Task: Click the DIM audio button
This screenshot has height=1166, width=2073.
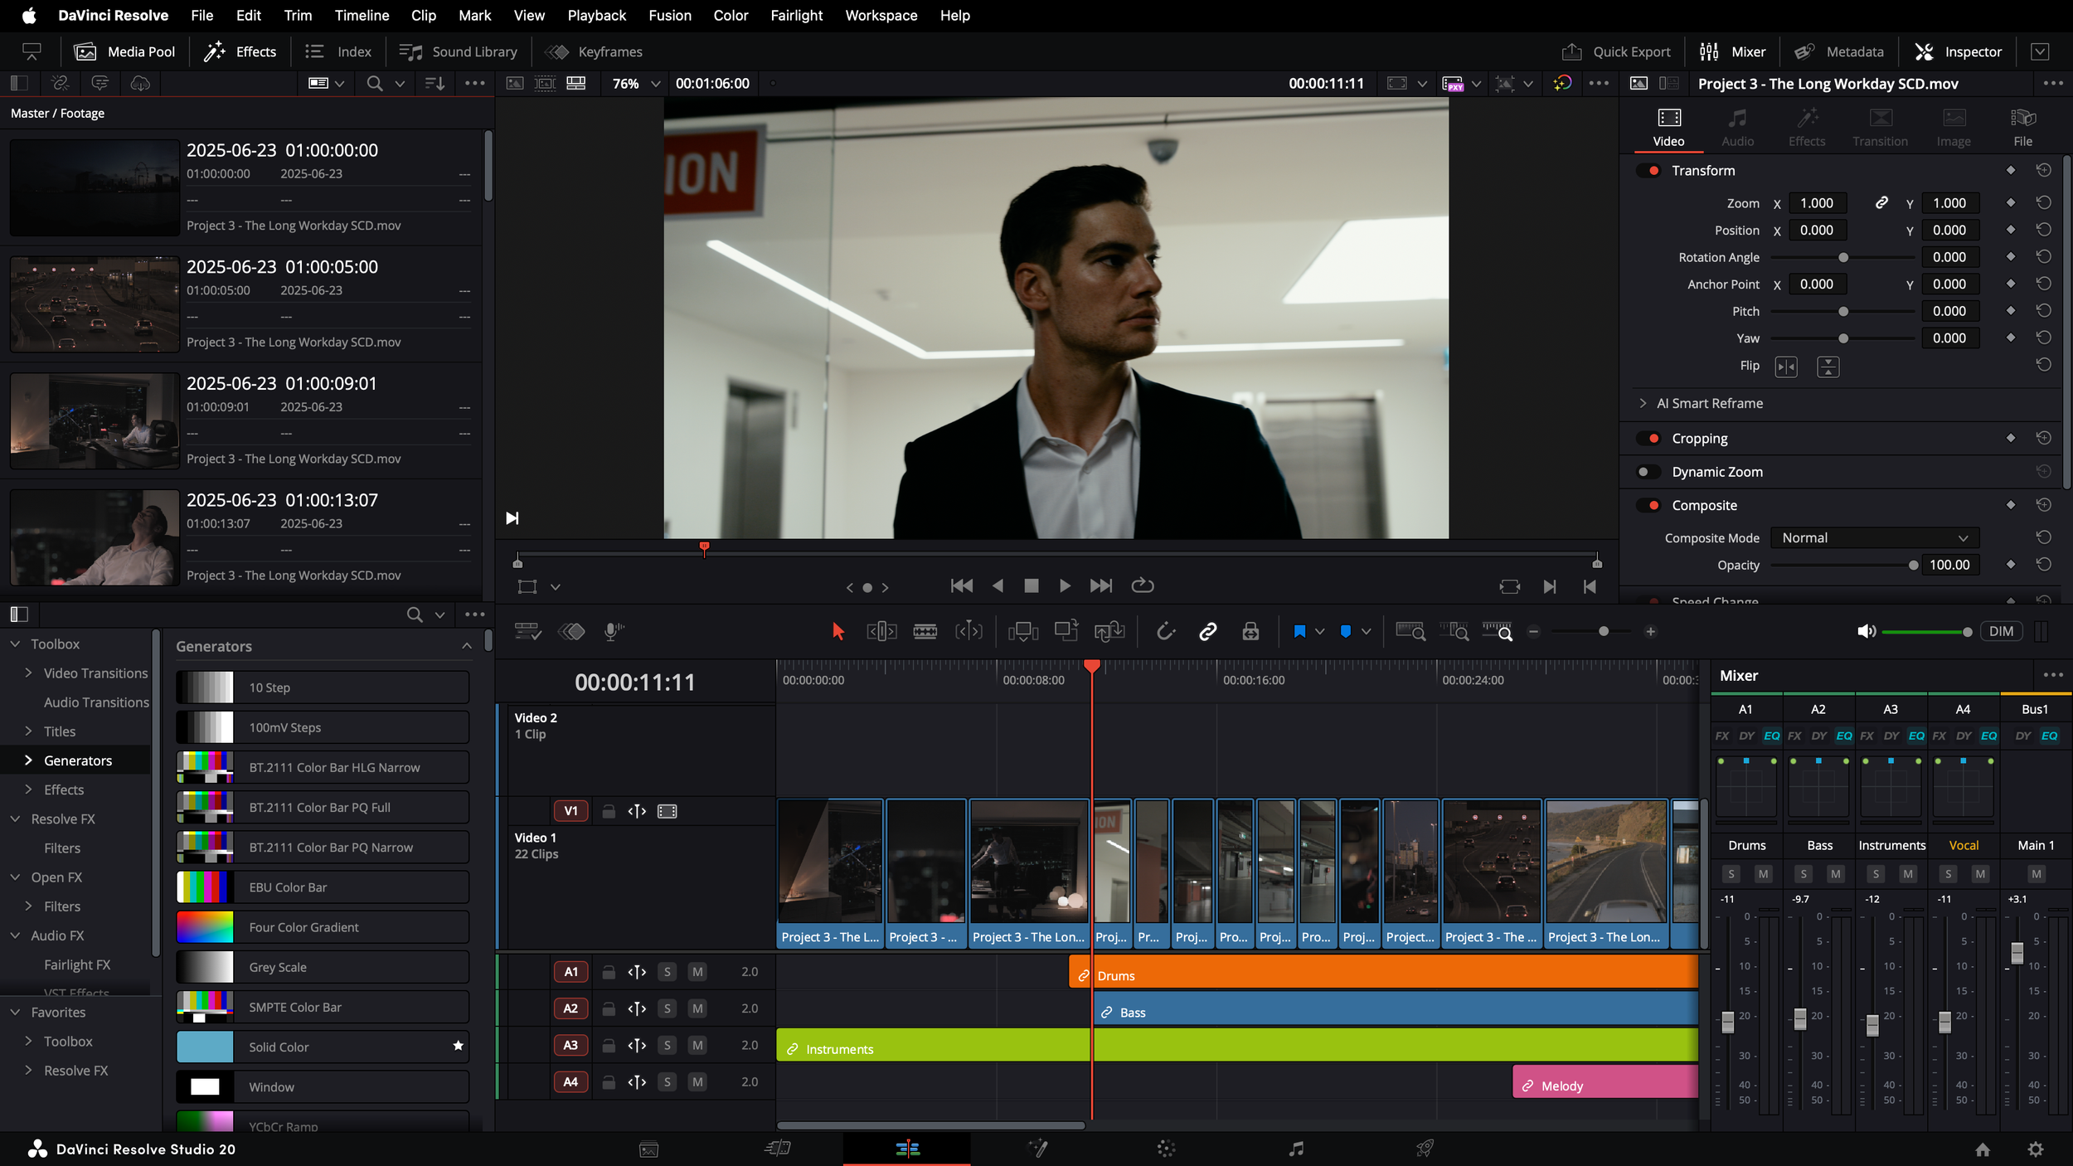Action: pyautogui.click(x=2000, y=632)
